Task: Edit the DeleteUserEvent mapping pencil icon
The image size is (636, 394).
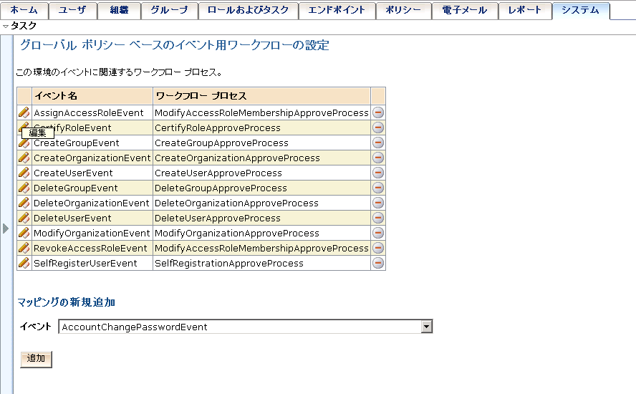Action: [x=24, y=218]
